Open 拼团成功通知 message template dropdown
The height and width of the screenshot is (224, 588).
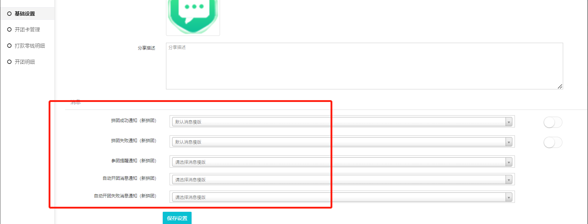(342, 122)
